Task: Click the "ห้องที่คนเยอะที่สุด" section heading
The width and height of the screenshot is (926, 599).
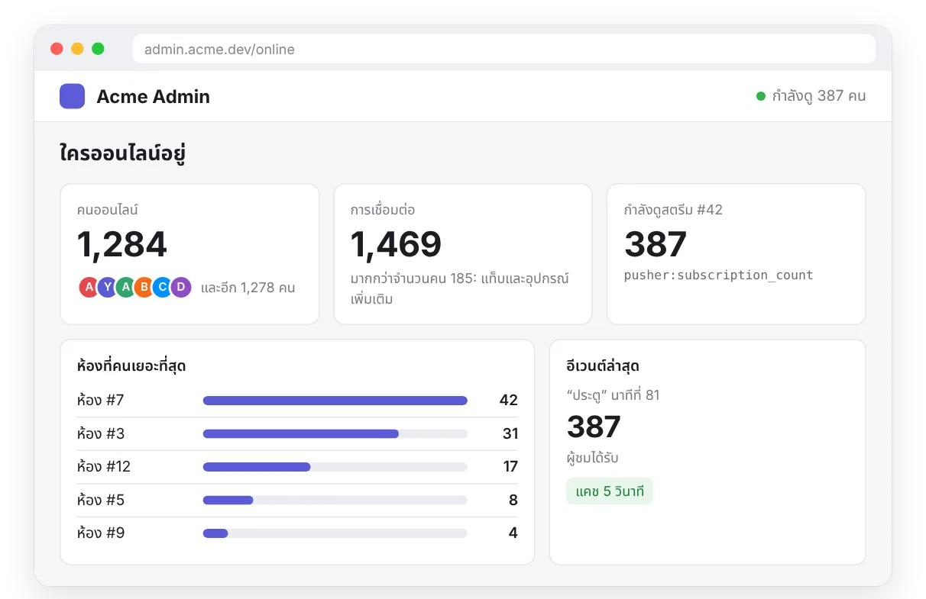Action: (x=131, y=366)
